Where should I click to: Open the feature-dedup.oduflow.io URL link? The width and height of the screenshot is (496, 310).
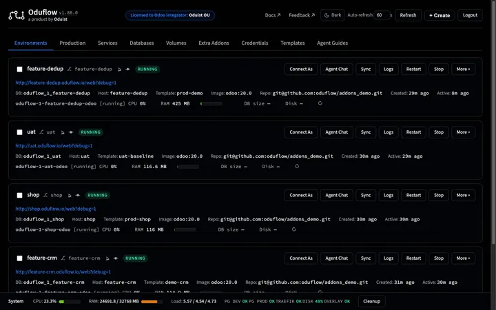66,83
